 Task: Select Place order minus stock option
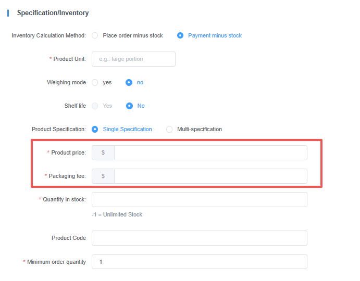[x=95, y=36]
